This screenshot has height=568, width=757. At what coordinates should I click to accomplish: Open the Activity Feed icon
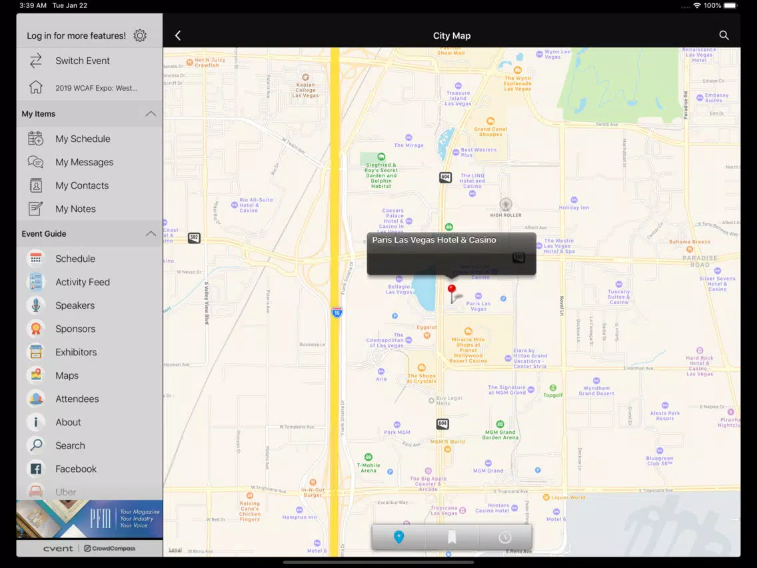click(36, 282)
